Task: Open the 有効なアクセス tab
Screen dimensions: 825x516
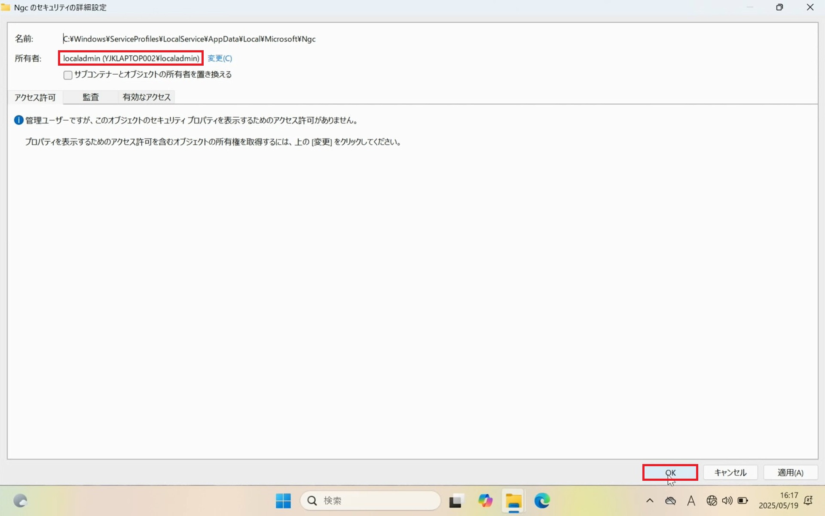Action: pyautogui.click(x=147, y=97)
